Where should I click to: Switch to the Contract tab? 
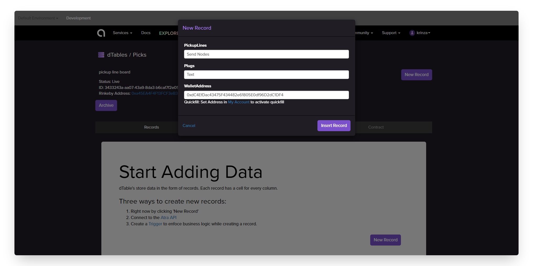point(376,127)
